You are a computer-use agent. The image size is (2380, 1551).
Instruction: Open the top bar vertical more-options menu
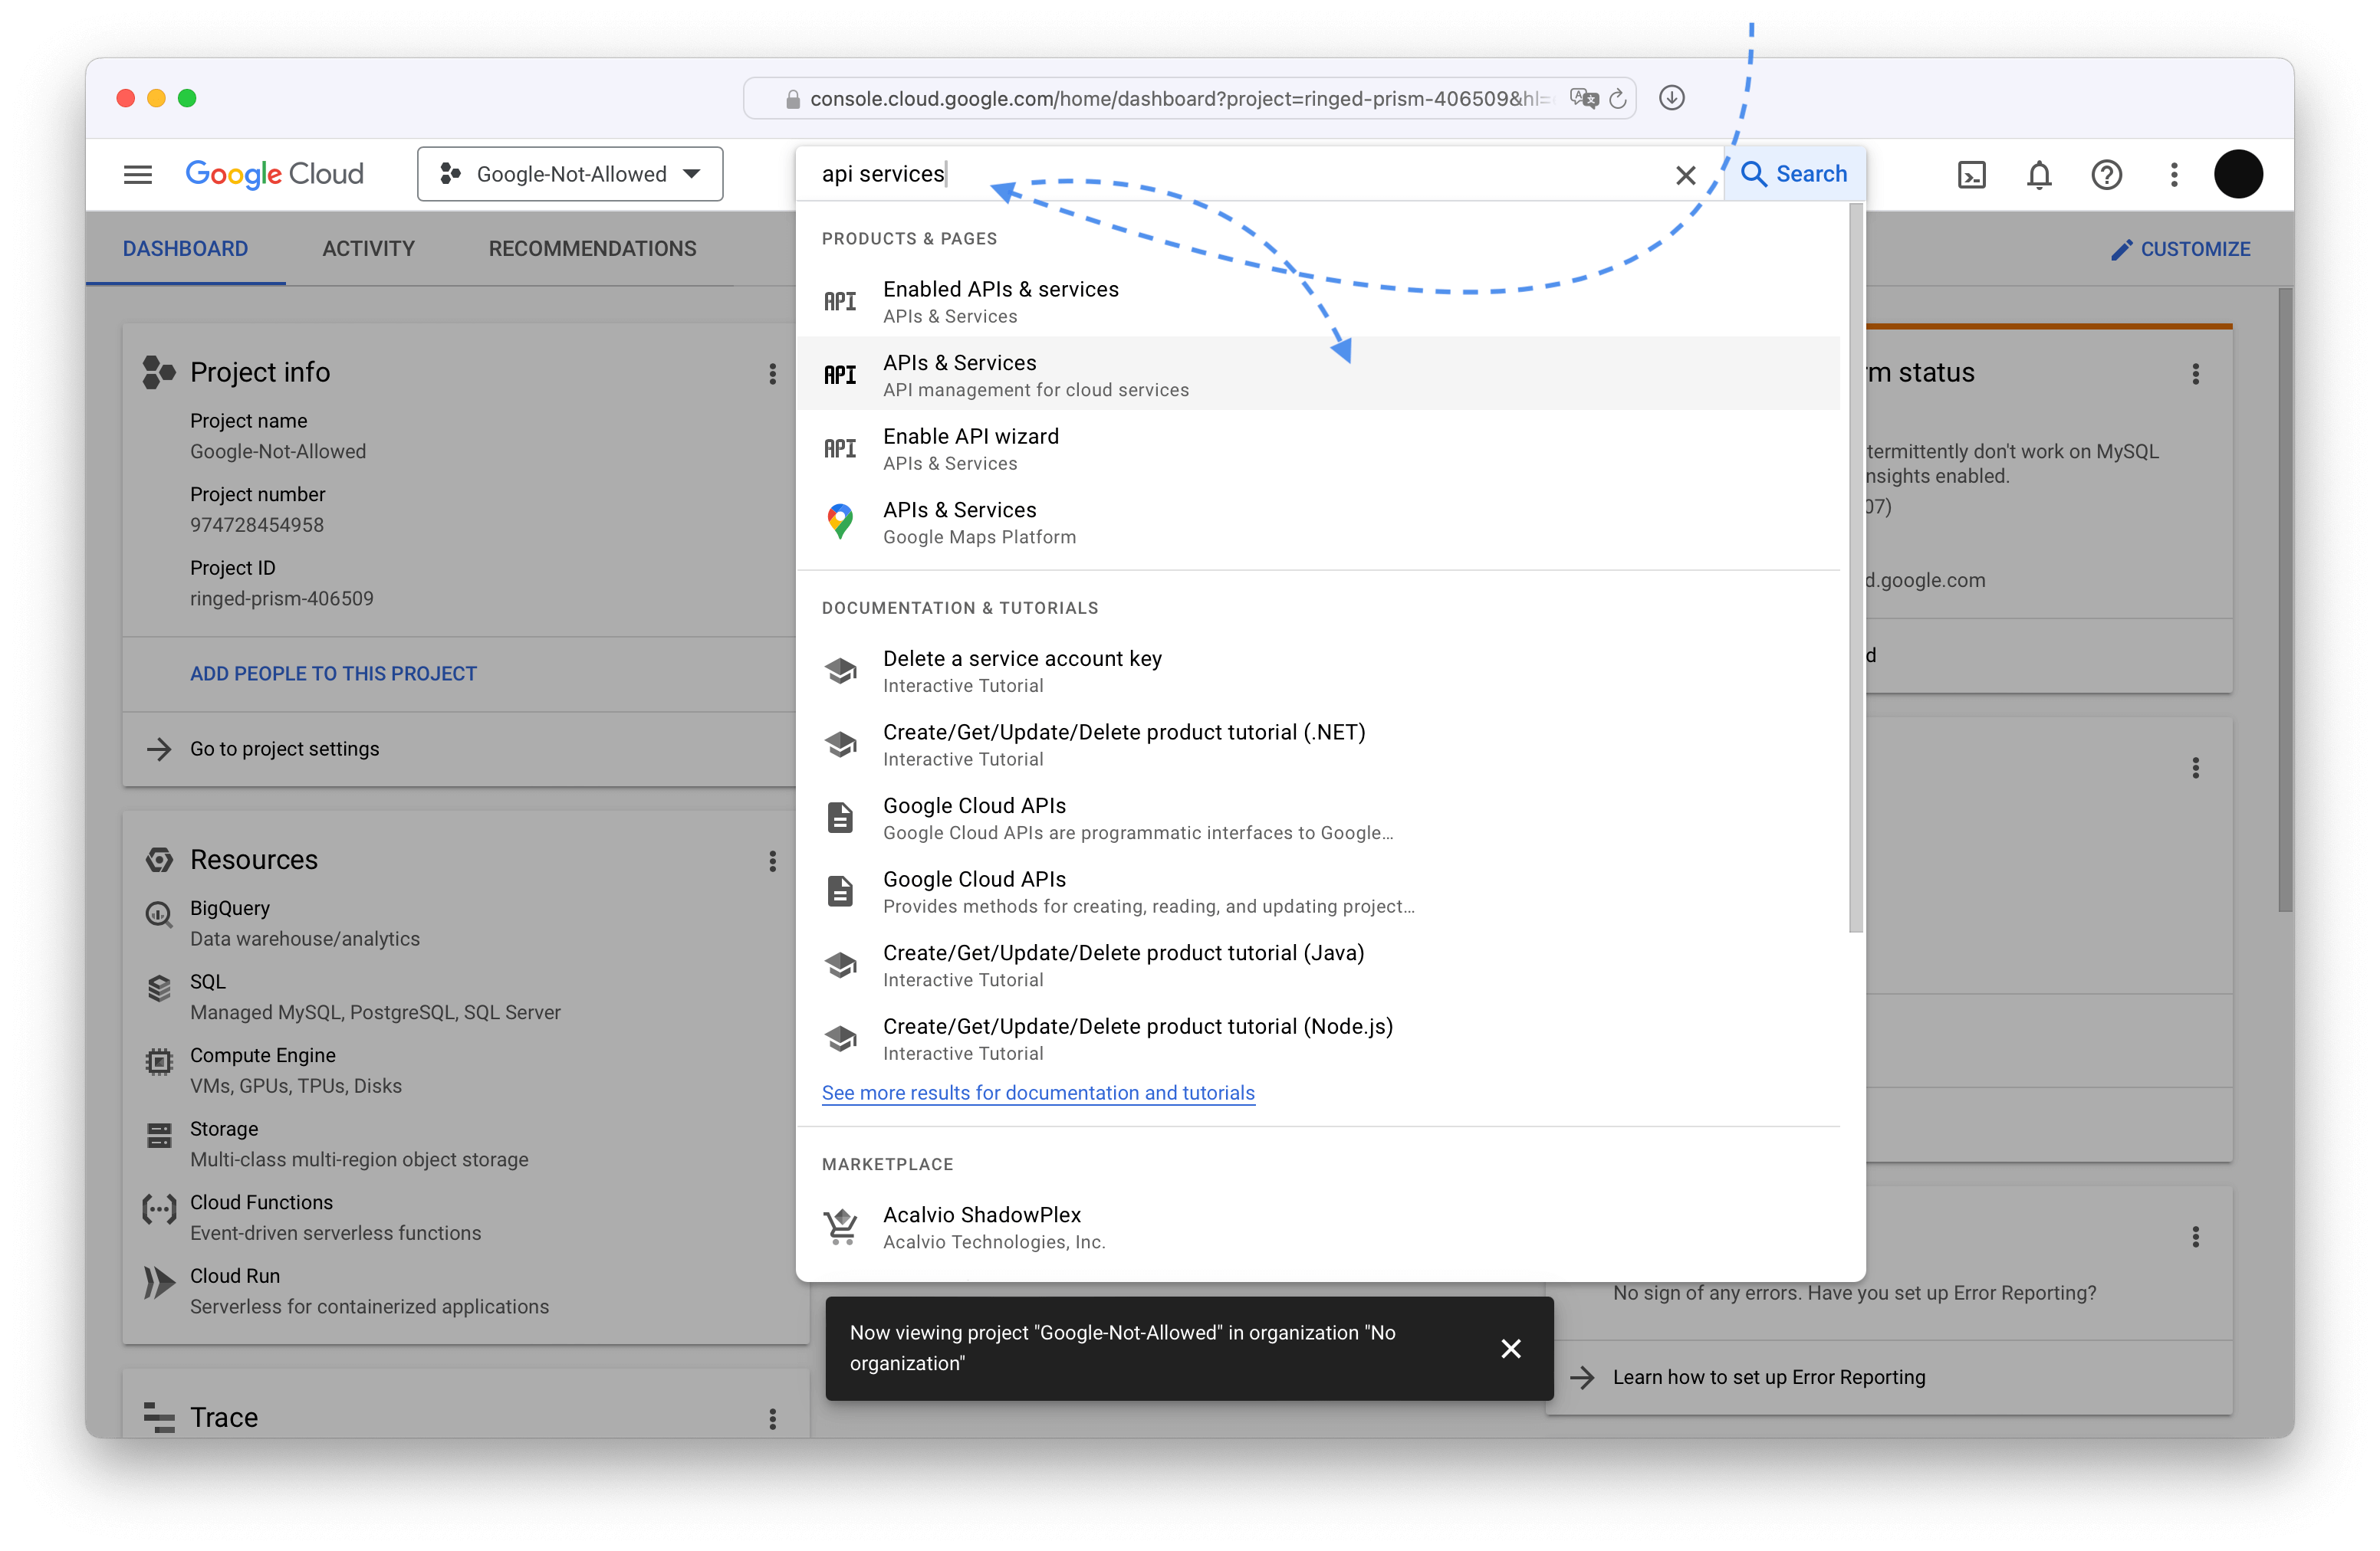[x=2174, y=175]
